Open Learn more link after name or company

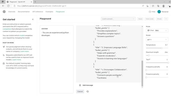coord(24,51)
